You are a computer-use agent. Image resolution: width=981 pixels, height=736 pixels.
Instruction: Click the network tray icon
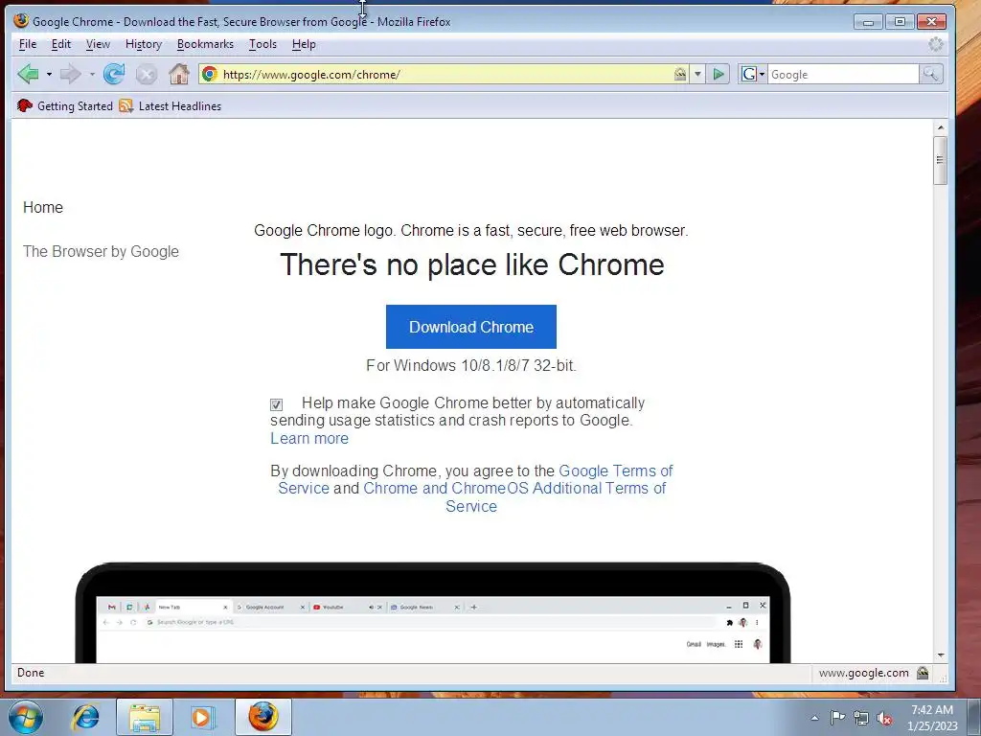coord(861,718)
